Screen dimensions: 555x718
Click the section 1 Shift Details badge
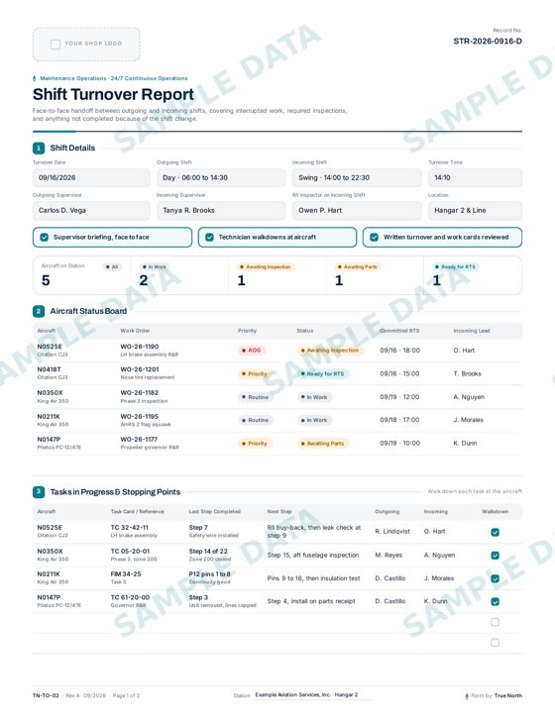pos(39,148)
